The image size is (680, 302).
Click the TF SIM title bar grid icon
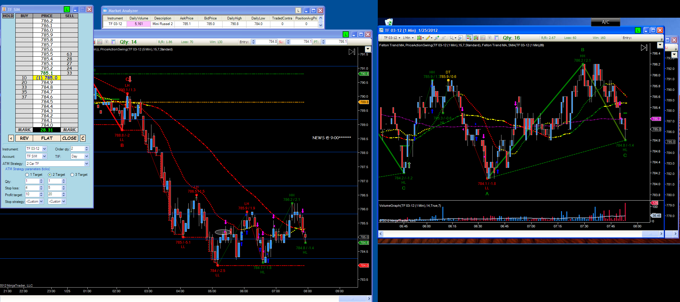click(x=4, y=9)
